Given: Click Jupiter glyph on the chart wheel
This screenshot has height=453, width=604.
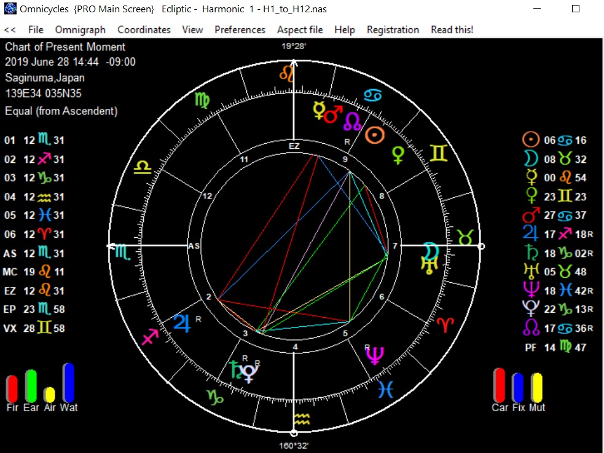Looking at the screenshot, I should 182,322.
